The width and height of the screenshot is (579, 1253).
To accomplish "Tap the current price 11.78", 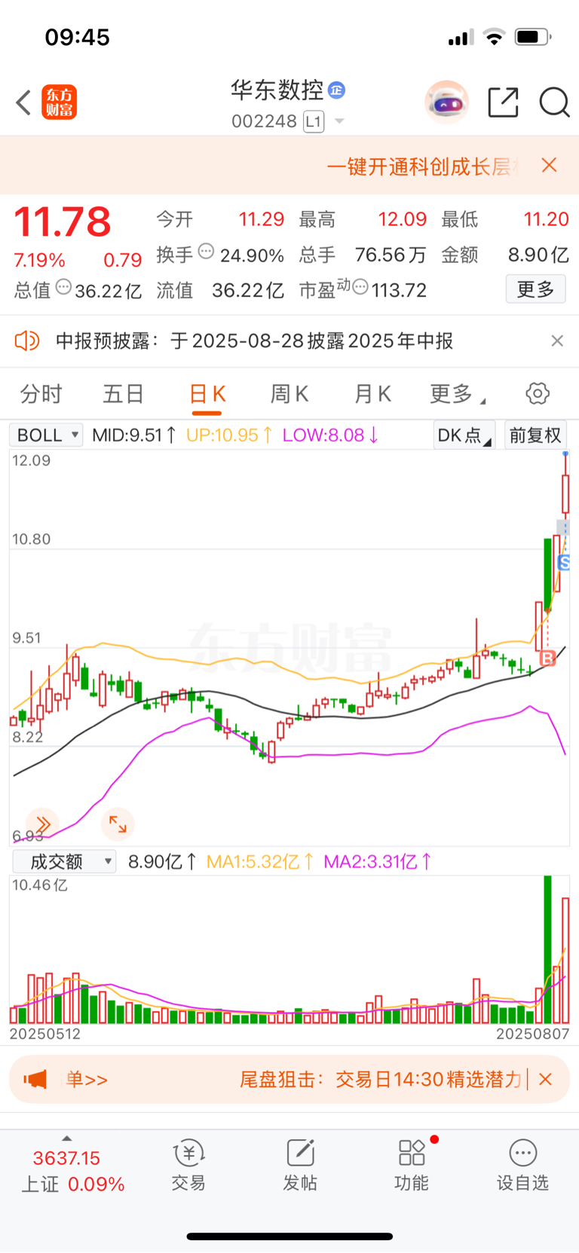I will coord(63,222).
